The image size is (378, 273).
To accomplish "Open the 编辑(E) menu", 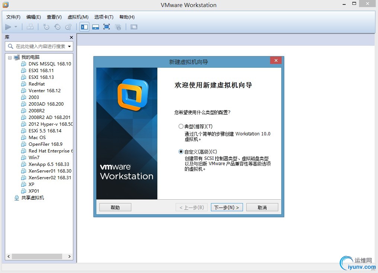I will pos(33,17).
